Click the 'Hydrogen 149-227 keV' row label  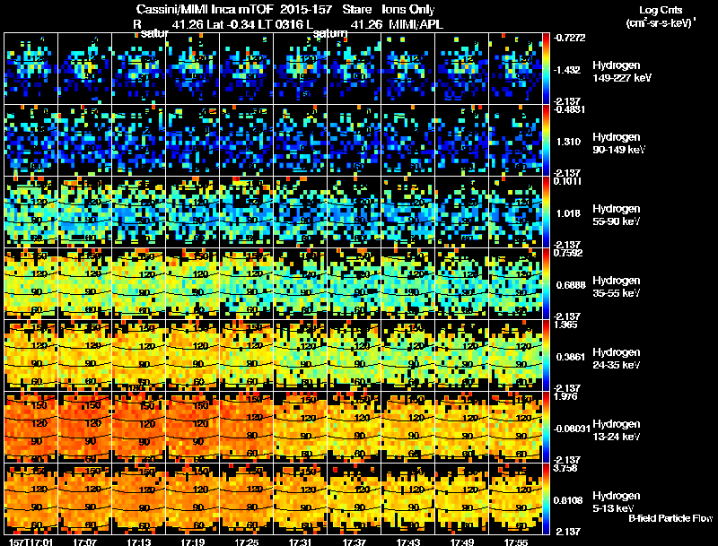[x=622, y=72]
